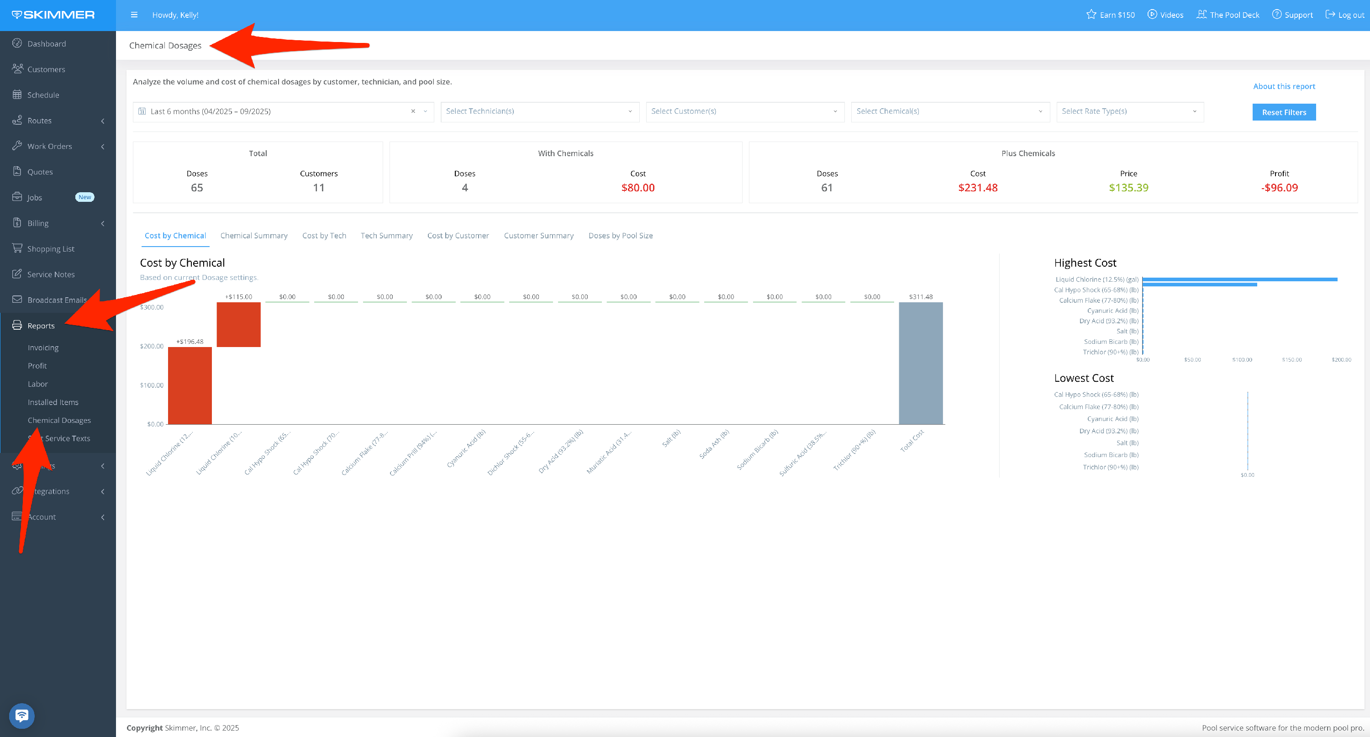Click the Dashboard gauge icon in sidebar
The width and height of the screenshot is (1370, 737).
pyautogui.click(x=17, y=43)
